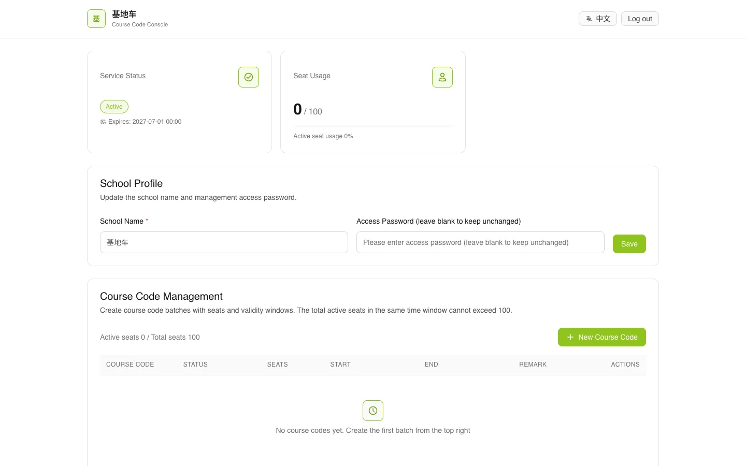Image resolution: width=746 pixels, height=466 pixels.
Task: Click the 基地车 title in header
Action: [x=124, y=14]
